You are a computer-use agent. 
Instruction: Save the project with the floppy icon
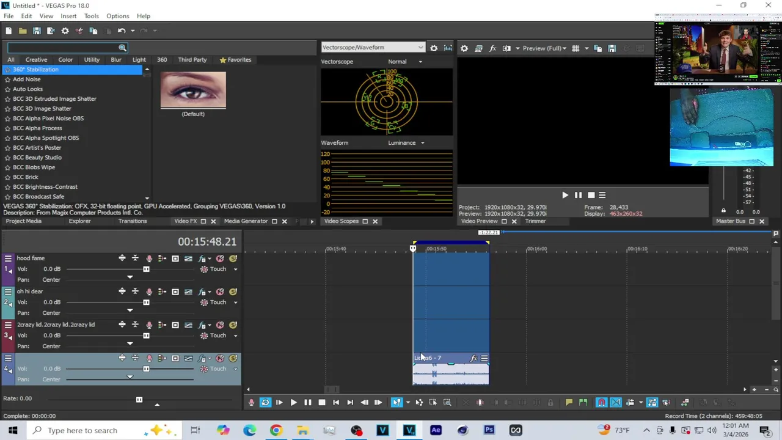(37, 31)
